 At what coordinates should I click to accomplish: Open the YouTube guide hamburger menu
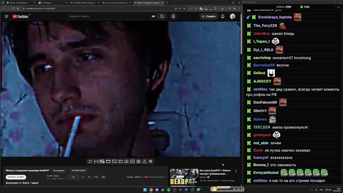click(6, 16)
